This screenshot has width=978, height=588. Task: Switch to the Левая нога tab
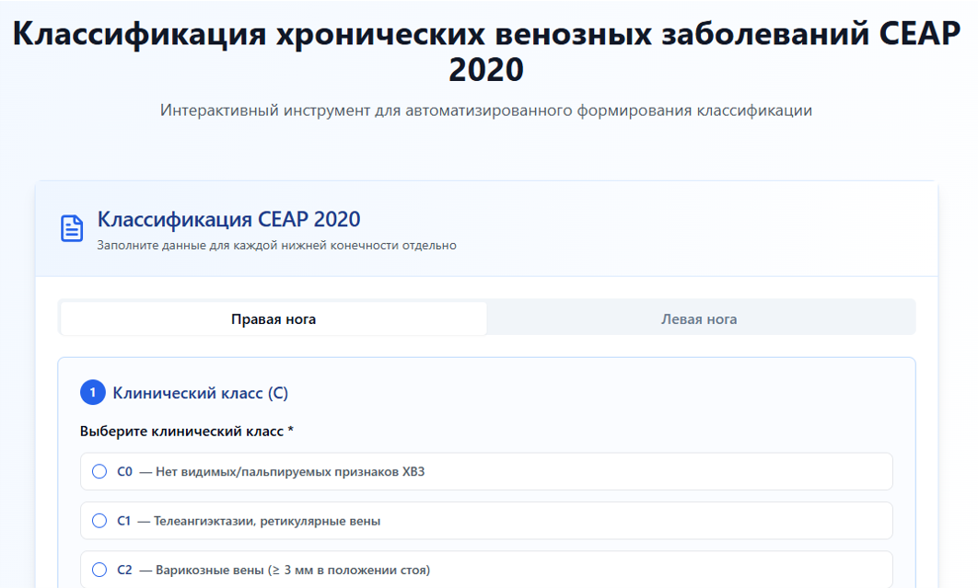(x=699, y=318)
